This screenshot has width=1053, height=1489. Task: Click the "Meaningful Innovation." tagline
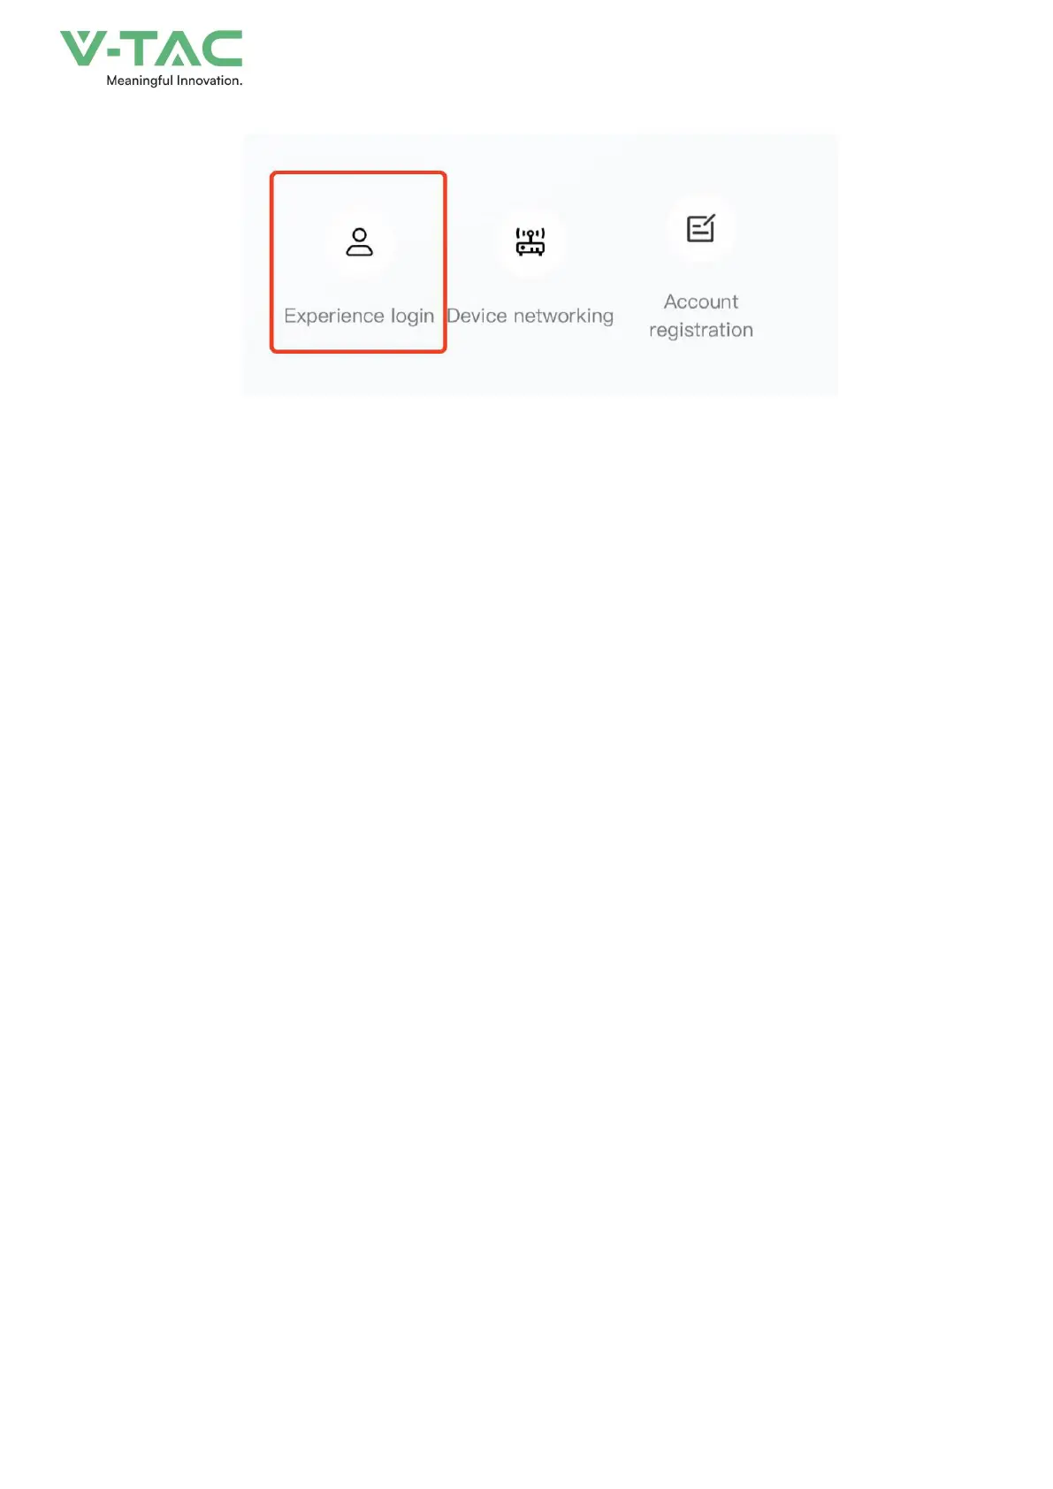pyautogui.click(x=174, y=80)
